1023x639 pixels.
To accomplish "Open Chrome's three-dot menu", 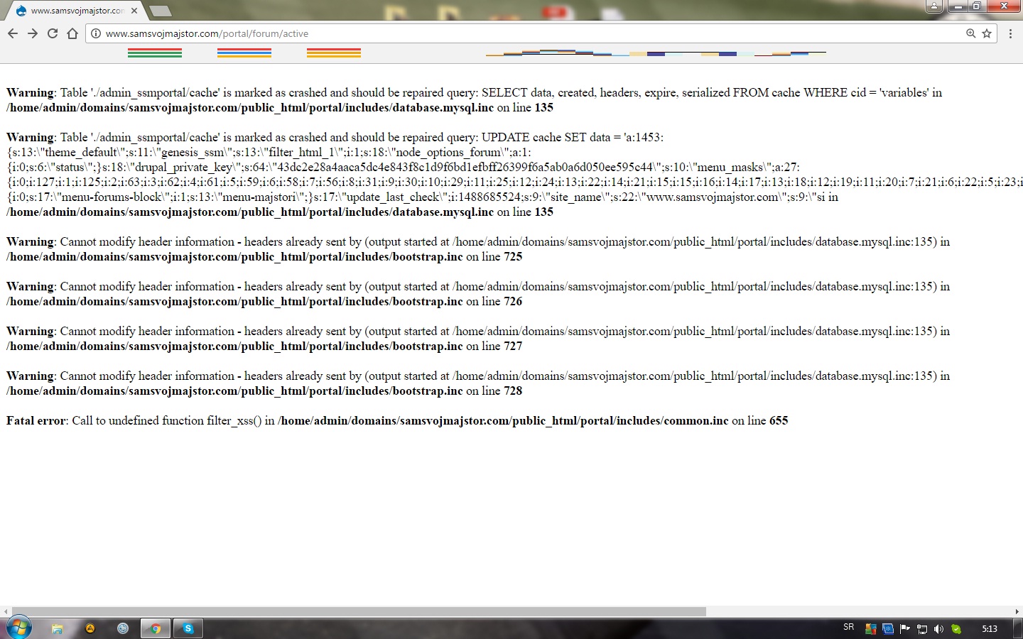I will coord(1010,33).
